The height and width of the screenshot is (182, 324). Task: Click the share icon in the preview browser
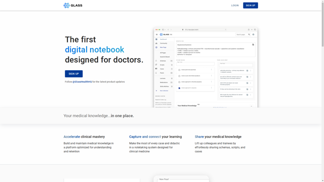pyautogui.click(x=249, y=29)
